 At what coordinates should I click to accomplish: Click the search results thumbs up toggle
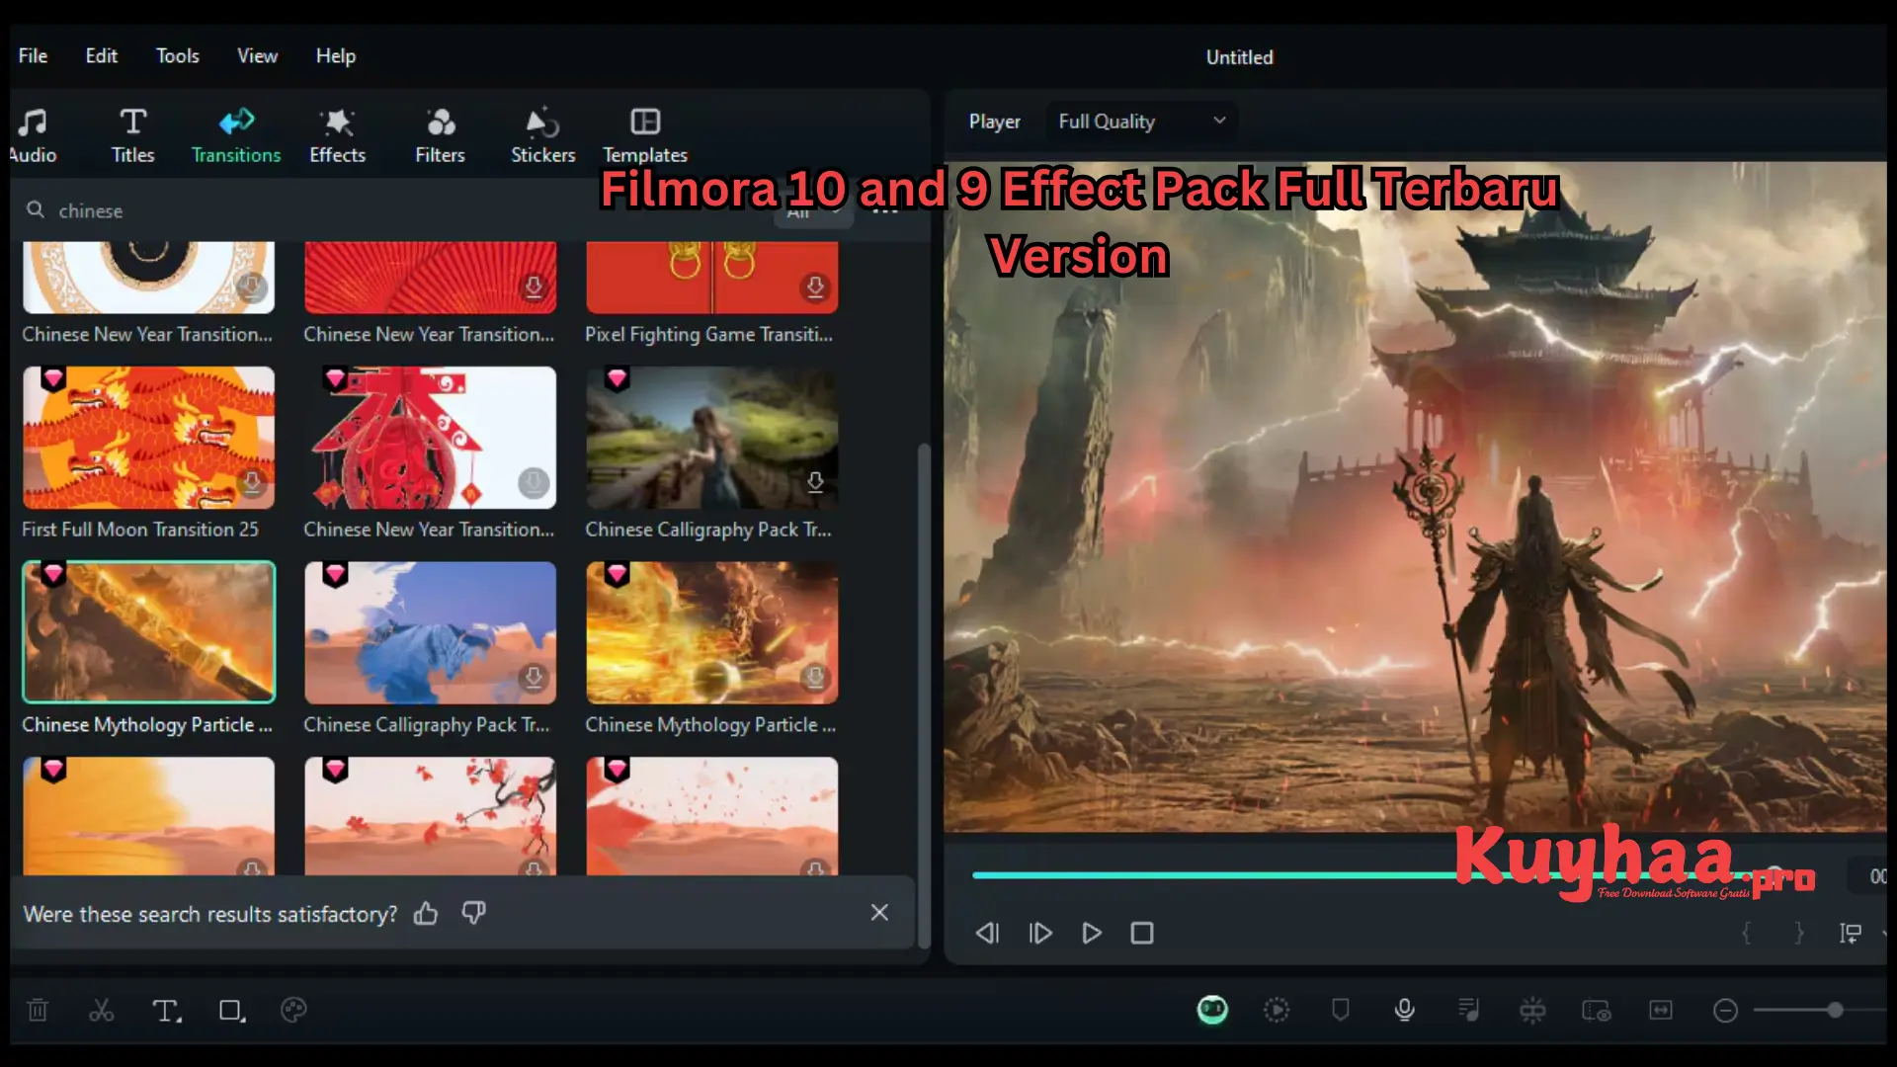[x=428, y=913]
